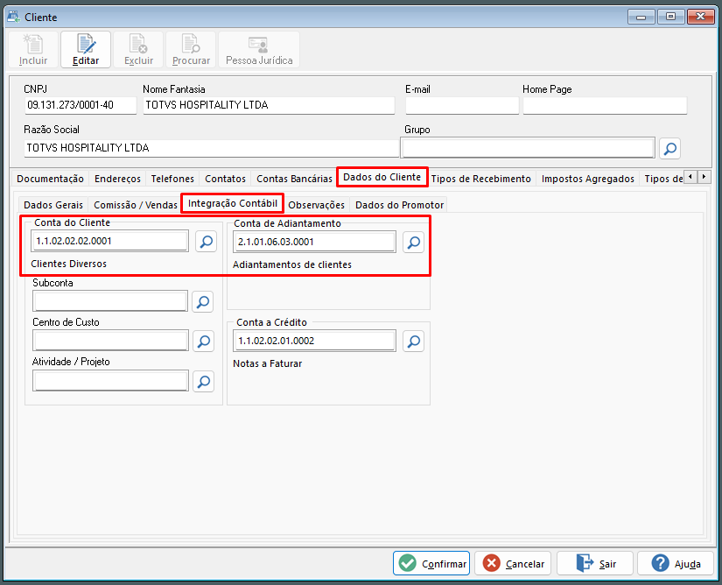
Task: Open Conta de Adiantamento search magnifier
Action: 413,243
